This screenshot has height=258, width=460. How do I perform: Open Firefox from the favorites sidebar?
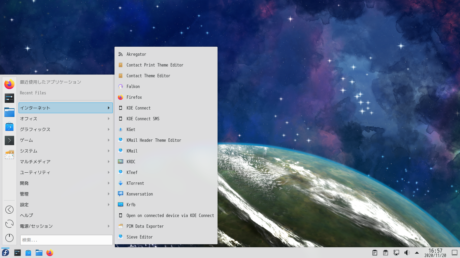click(9, 84)
